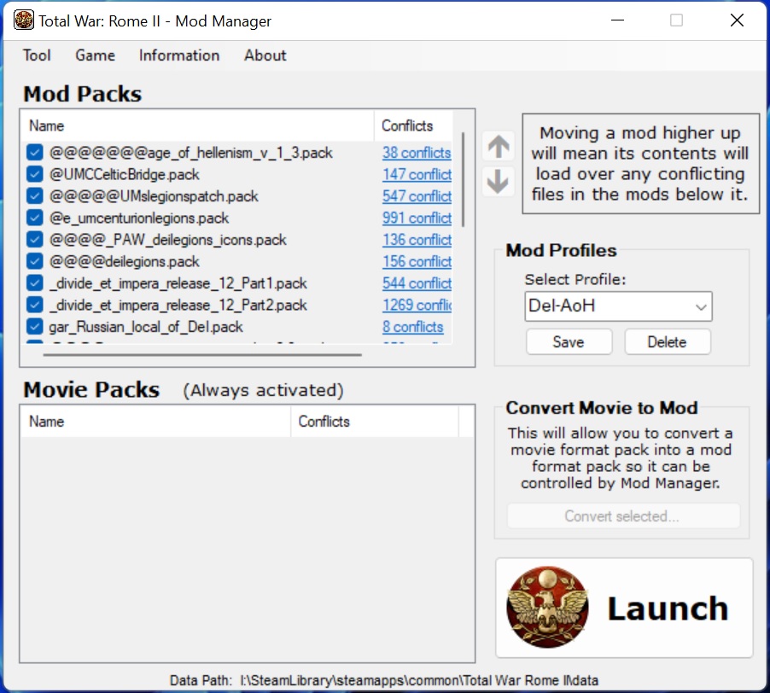Toggle the @UMCCelticBridge.pack checkbox

(x=34, y=174)
